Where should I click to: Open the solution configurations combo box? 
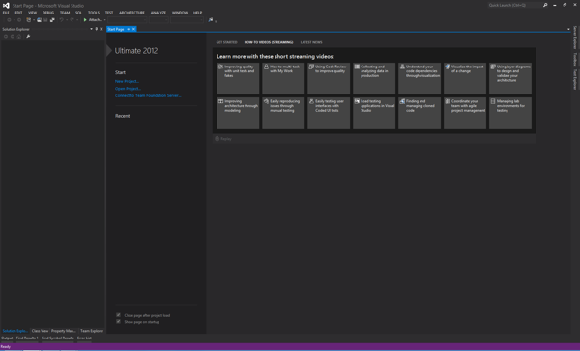[128, 20]
